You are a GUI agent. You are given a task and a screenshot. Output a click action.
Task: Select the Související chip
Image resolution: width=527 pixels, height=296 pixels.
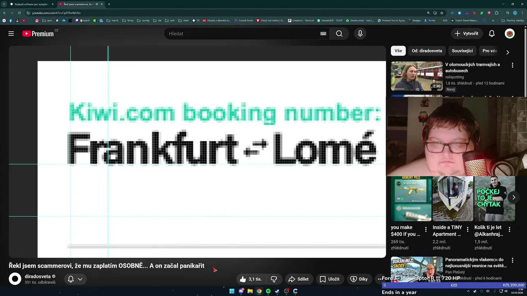pos(462,51)
